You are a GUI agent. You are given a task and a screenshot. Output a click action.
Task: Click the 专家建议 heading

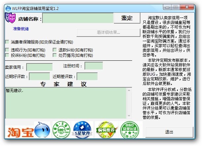[63, 84]
